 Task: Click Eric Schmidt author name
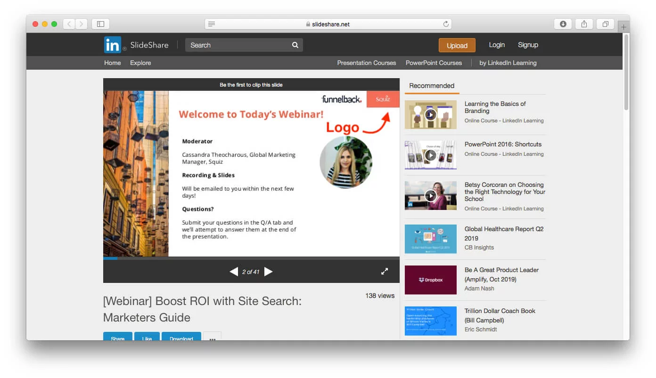(481, 330)
